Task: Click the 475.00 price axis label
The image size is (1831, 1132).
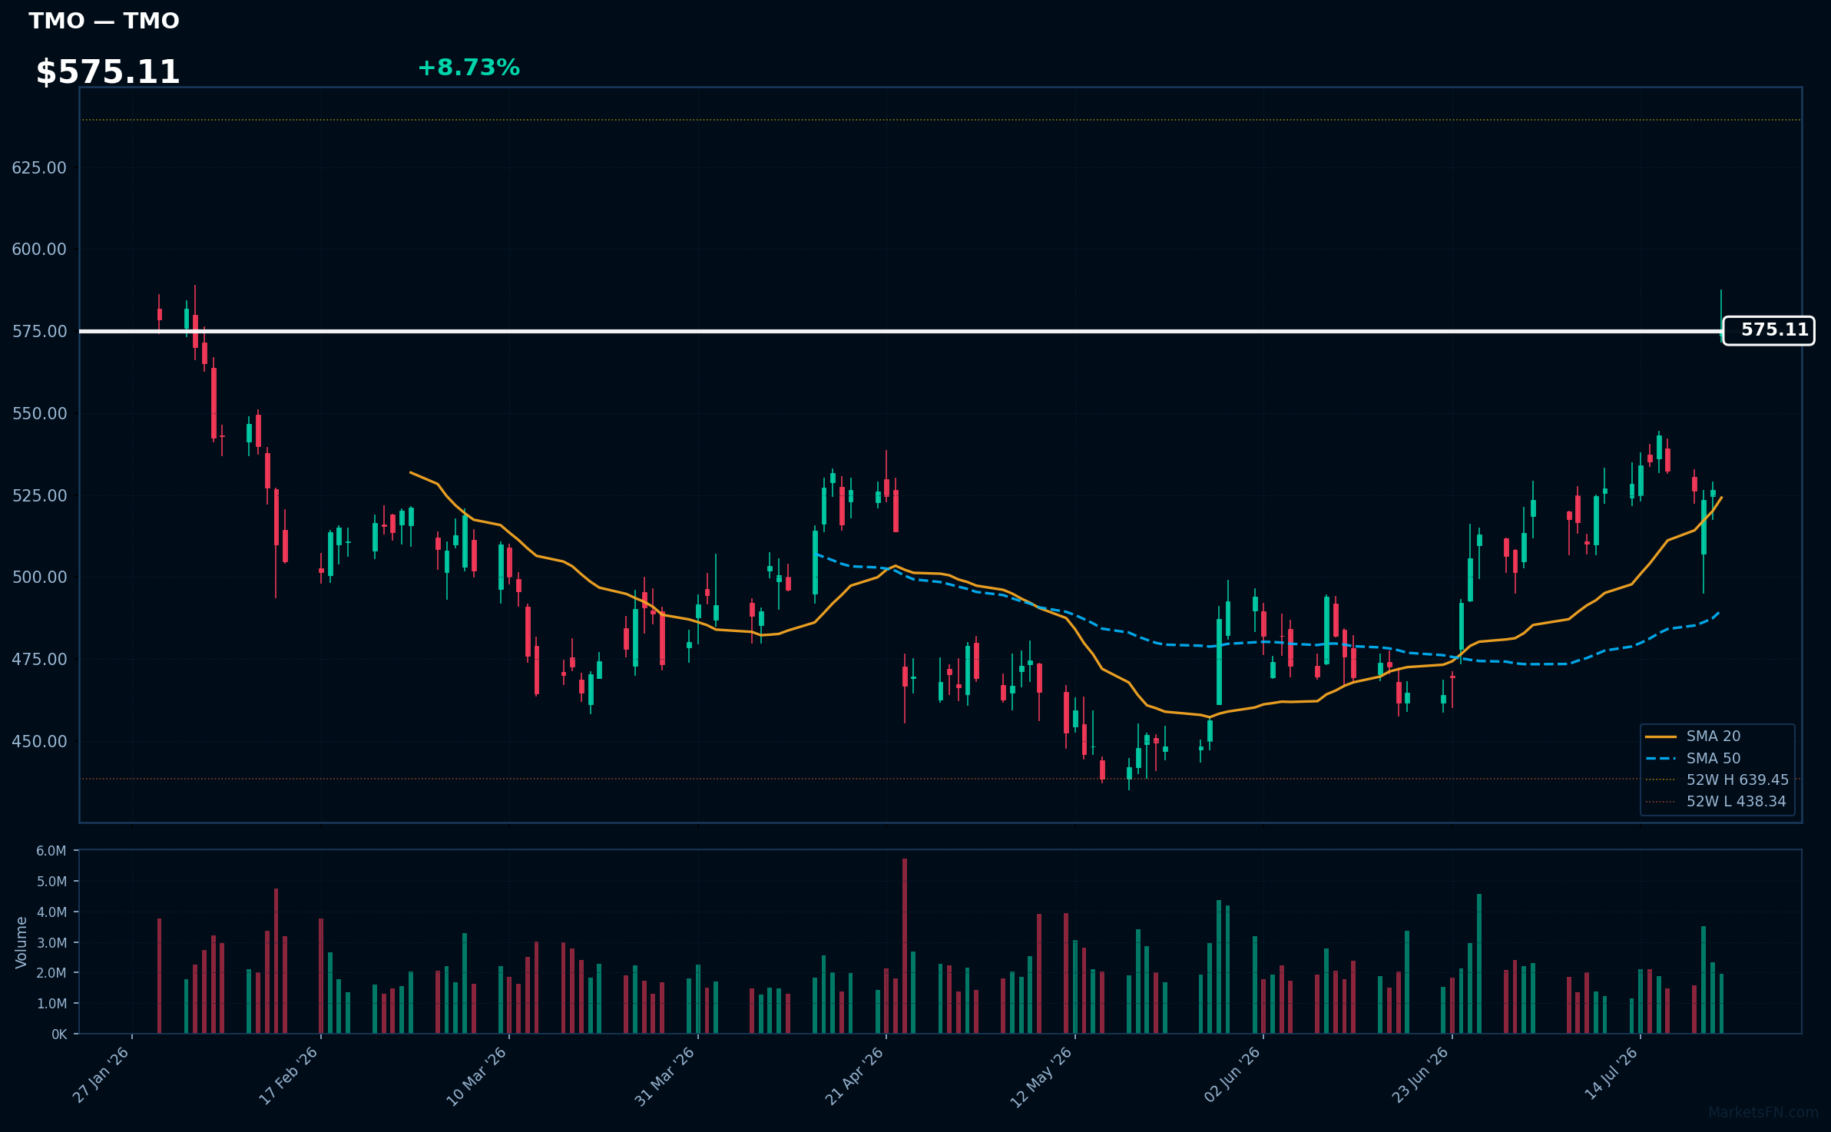Action: point(39,659)
